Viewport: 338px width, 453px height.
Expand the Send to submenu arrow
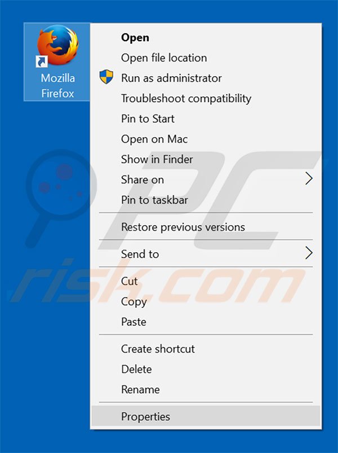point(309,253)
